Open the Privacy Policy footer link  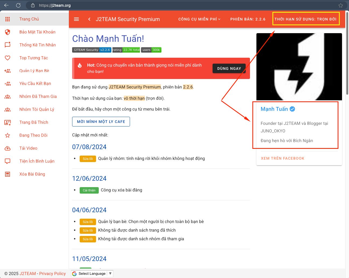click(52, 273)
